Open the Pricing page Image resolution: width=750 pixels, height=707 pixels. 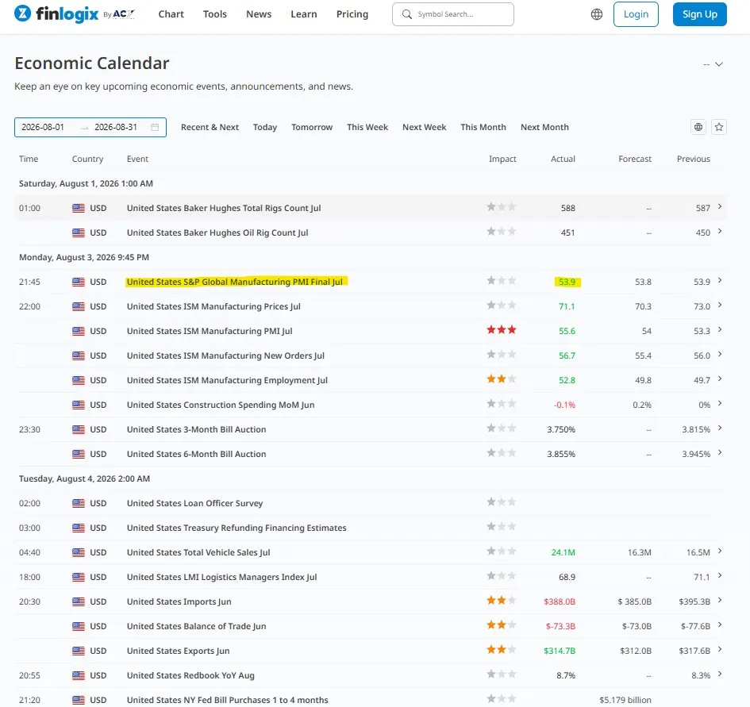tap(352, 14)
